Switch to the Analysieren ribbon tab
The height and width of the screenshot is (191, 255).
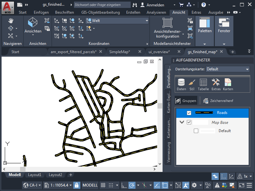click(x=156, y=12)
